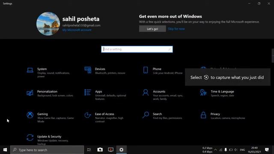274x154 pixels.
Task: Click the taskbar Type here to search box
Action: pyautogui.click(x=47, y=150)
